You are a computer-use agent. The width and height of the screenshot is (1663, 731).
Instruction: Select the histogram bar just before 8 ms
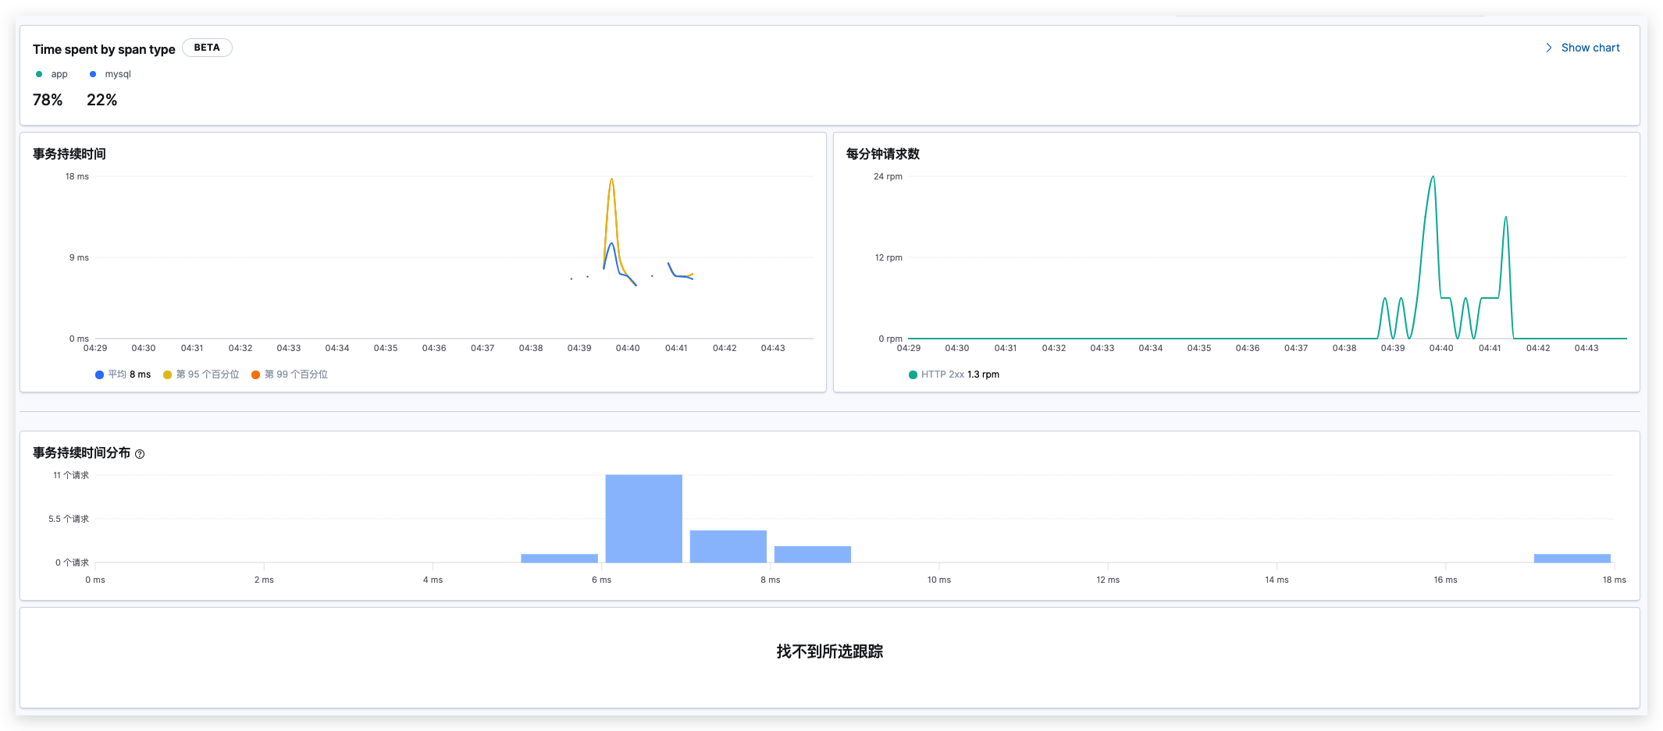(x=728, y=546)
